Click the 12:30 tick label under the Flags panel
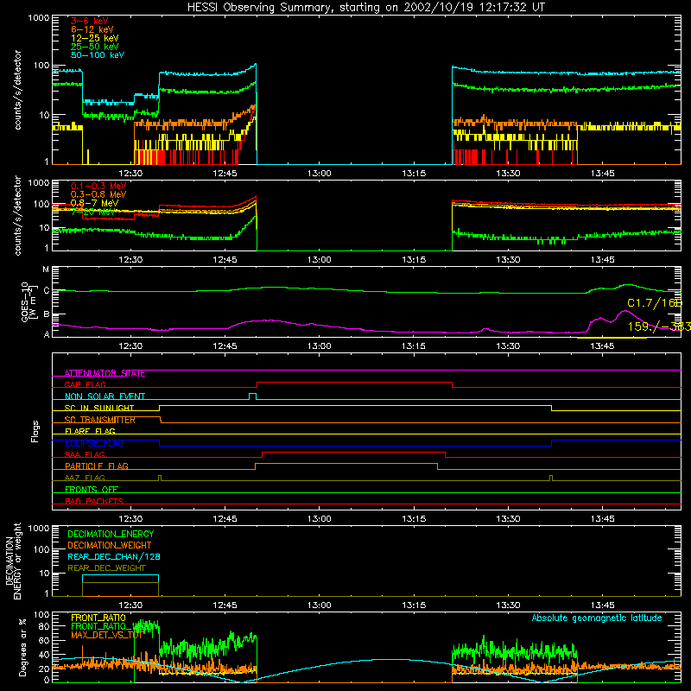Screen dimensions: 691x691 [130, 519]
